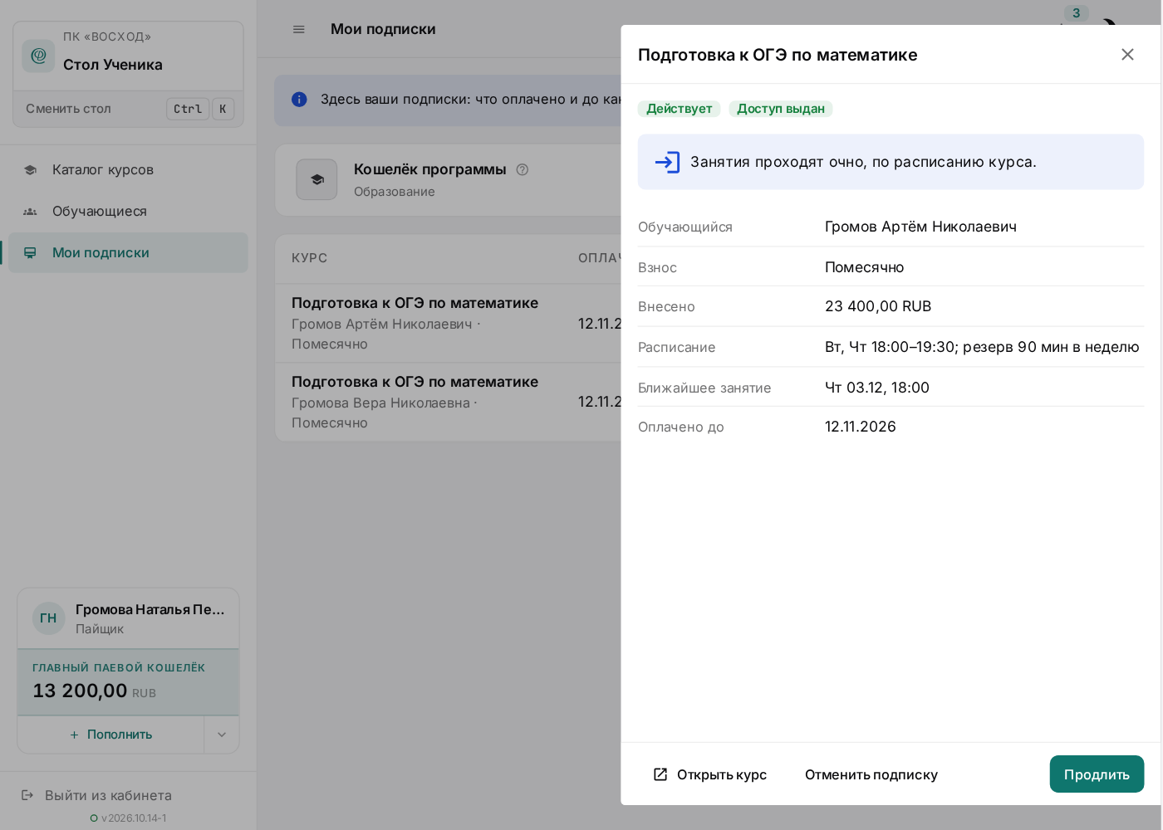Open subscription row for Громов Артём Николаевич
The width and height of the screenshot is (1163, 830).
449,323
